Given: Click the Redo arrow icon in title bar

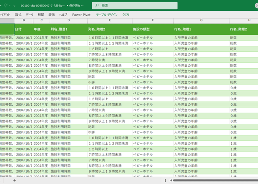Looking at the screenshot, I should click(6, 5).
